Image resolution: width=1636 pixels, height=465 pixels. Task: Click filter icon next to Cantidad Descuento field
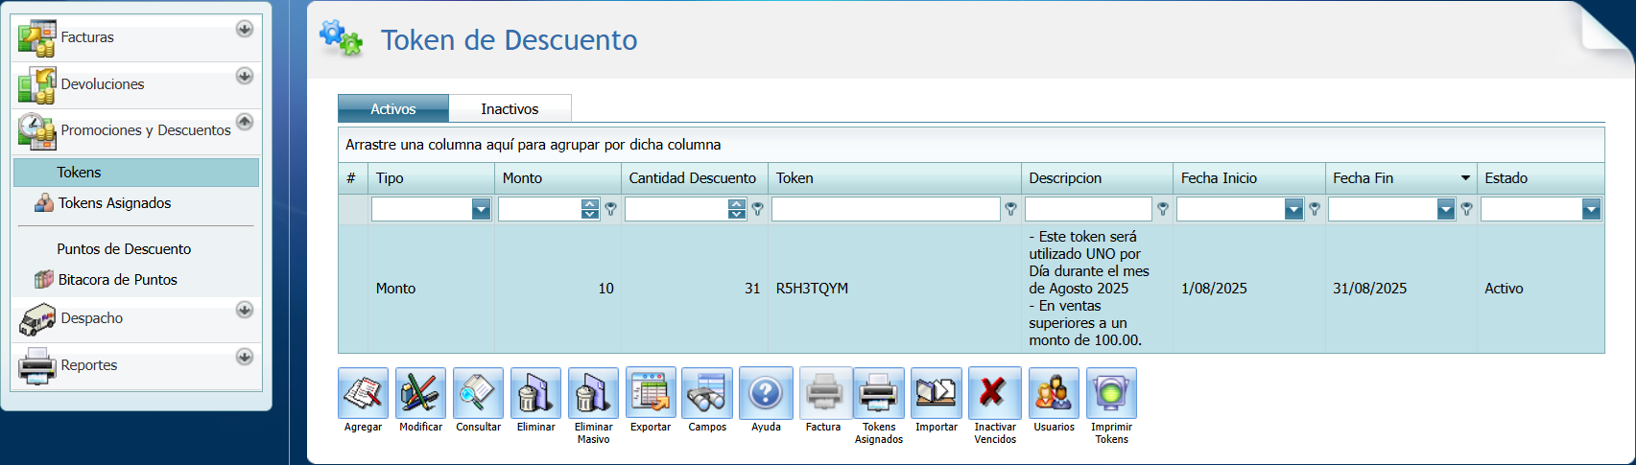coord(757,209)
